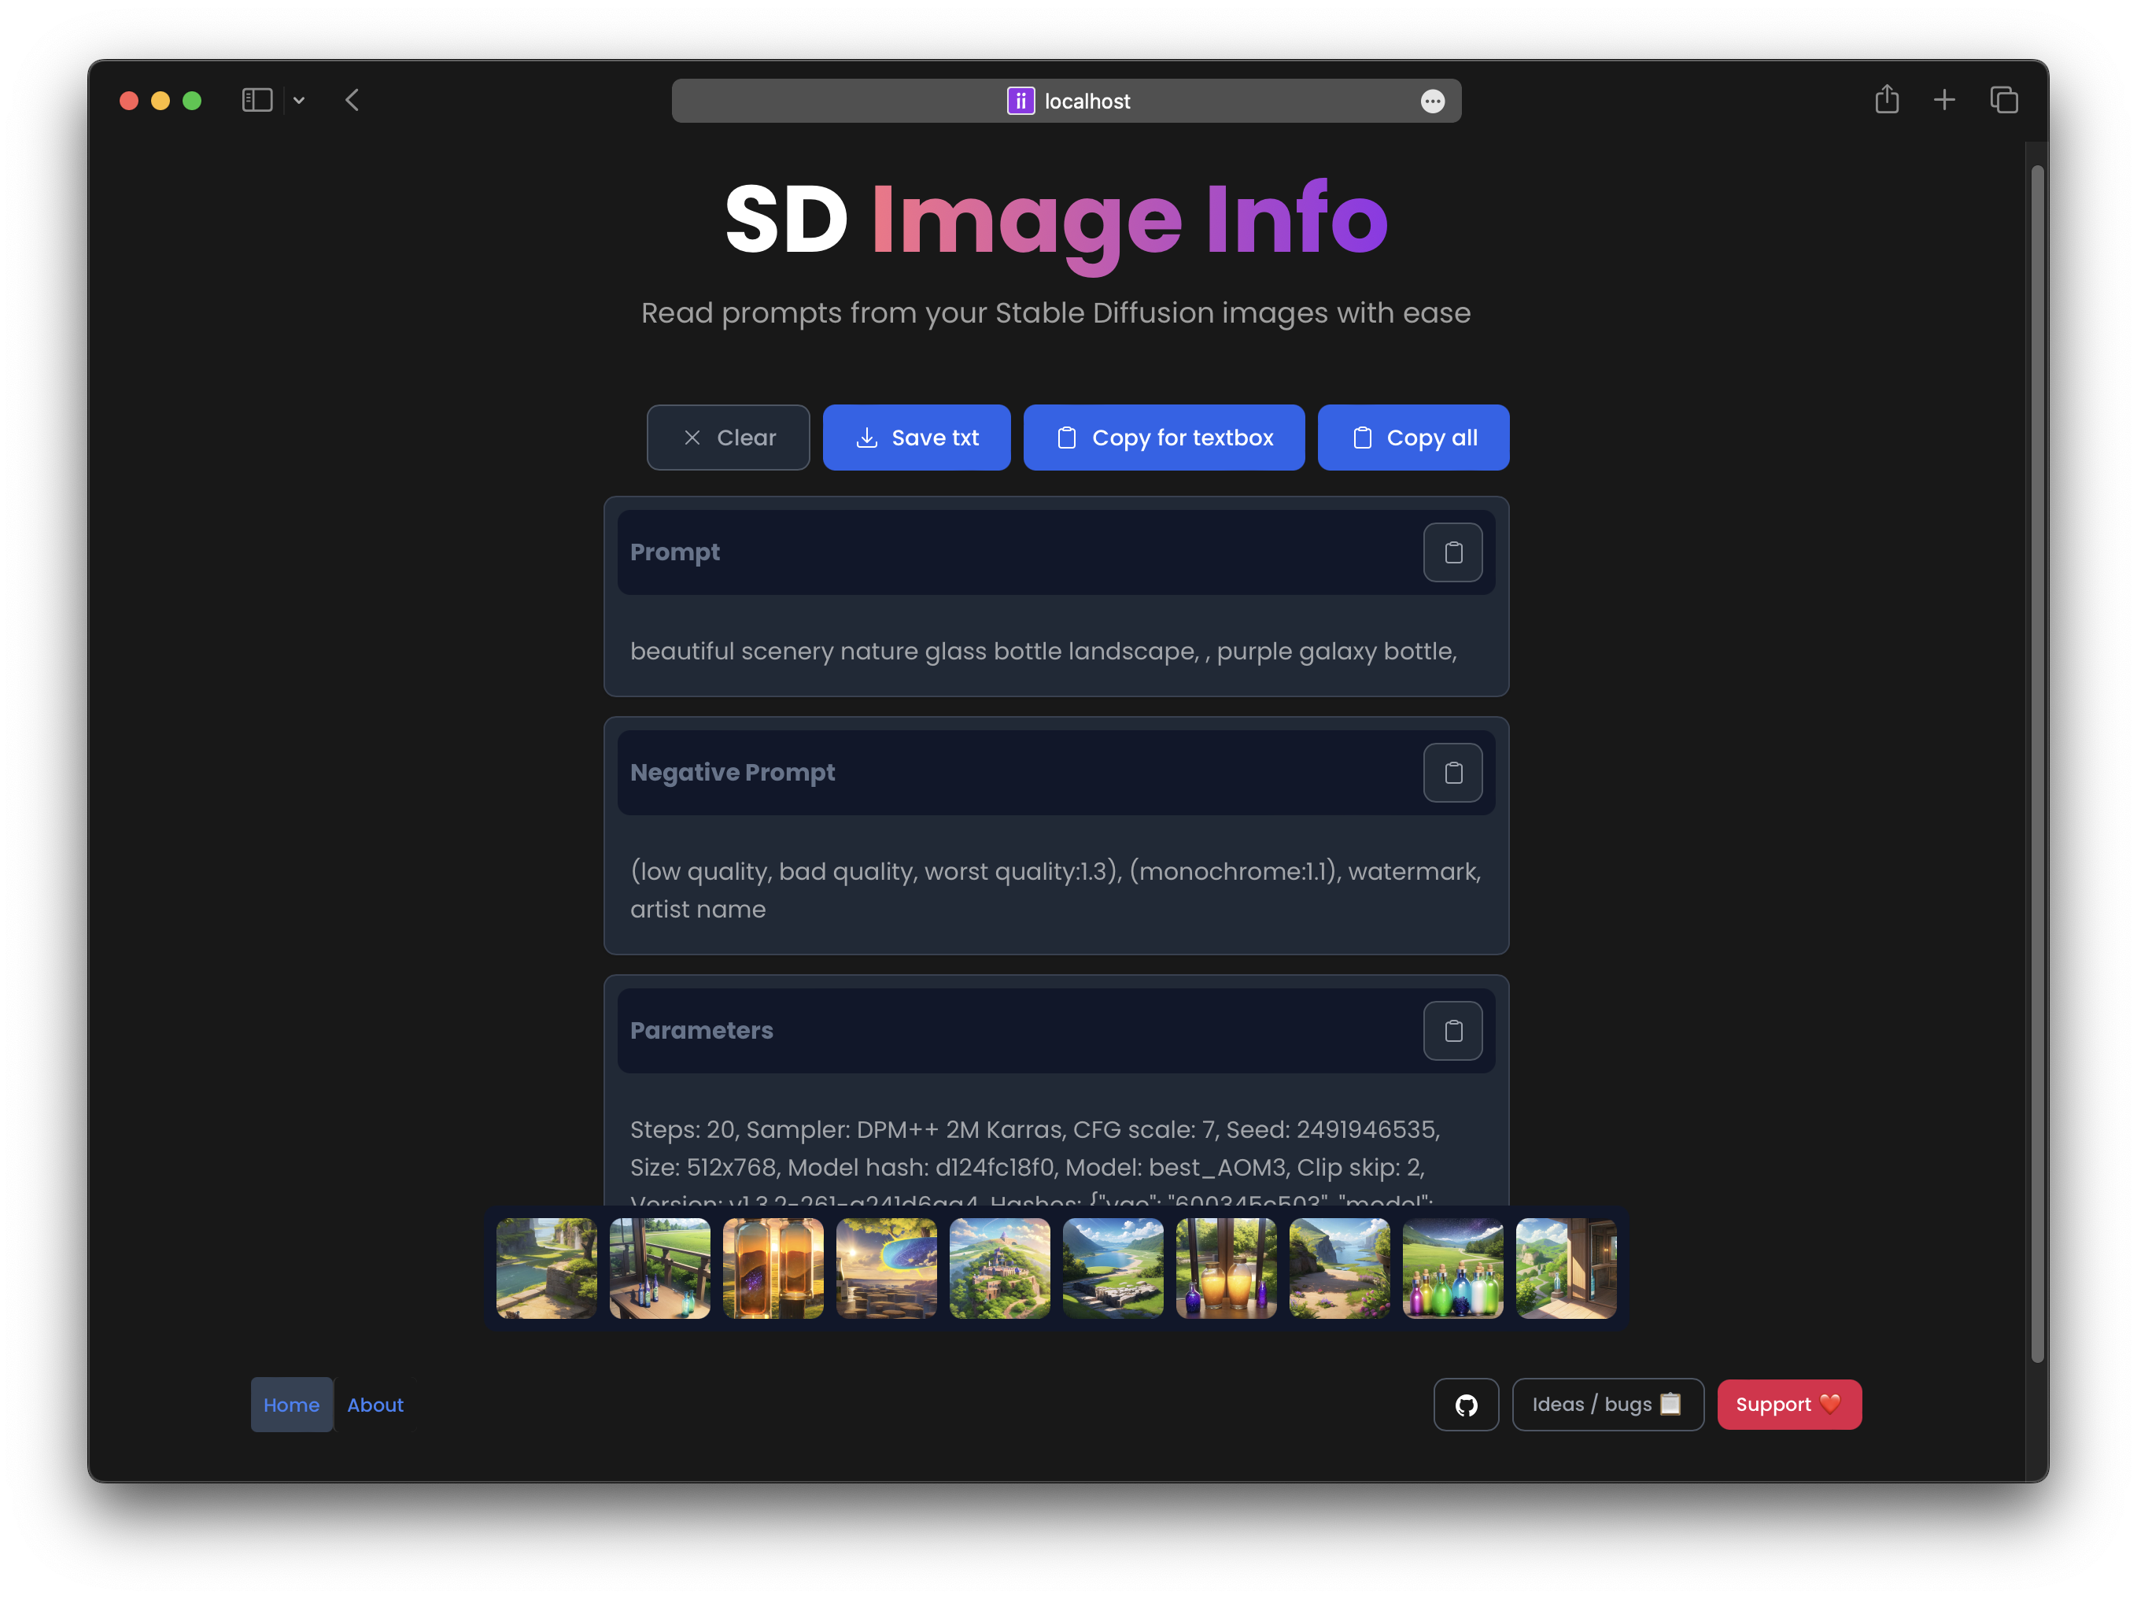Open the Support link
2137x1599 pixels.
(x=1788, y=1404)
